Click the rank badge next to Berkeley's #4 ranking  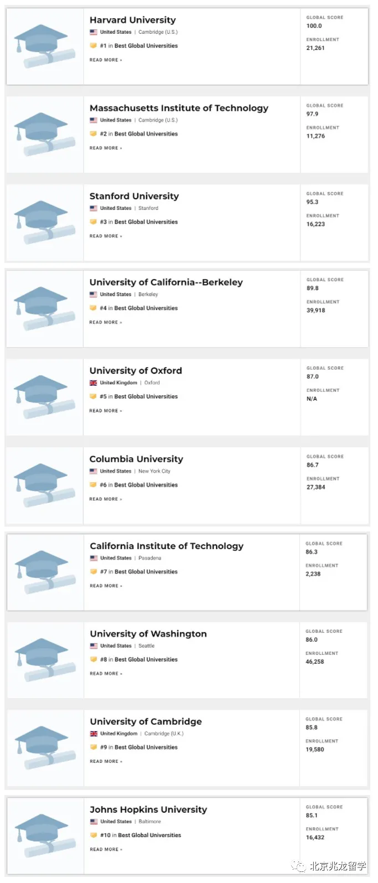[x=94, y=308]
